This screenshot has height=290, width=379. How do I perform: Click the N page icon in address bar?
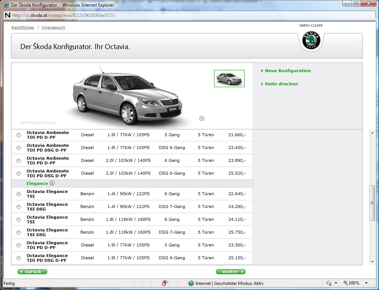tap(7, 15)
